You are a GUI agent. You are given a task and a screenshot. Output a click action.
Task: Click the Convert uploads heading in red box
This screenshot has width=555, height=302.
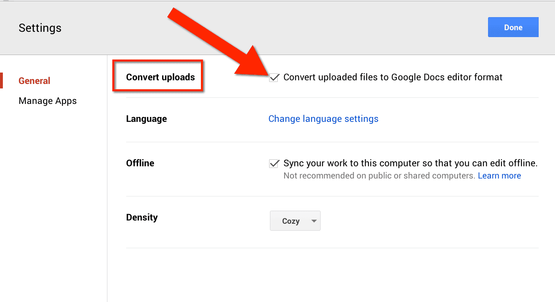point(160,77)
